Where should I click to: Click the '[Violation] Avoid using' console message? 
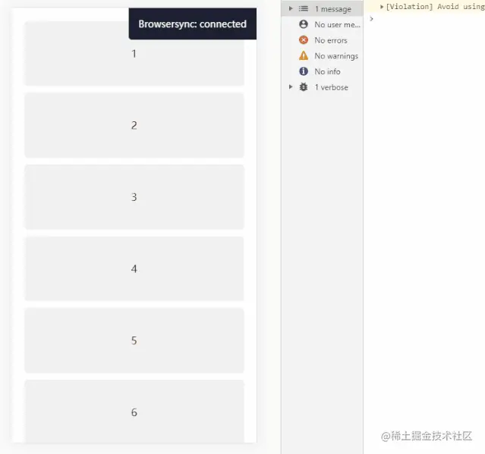point(435,7)
